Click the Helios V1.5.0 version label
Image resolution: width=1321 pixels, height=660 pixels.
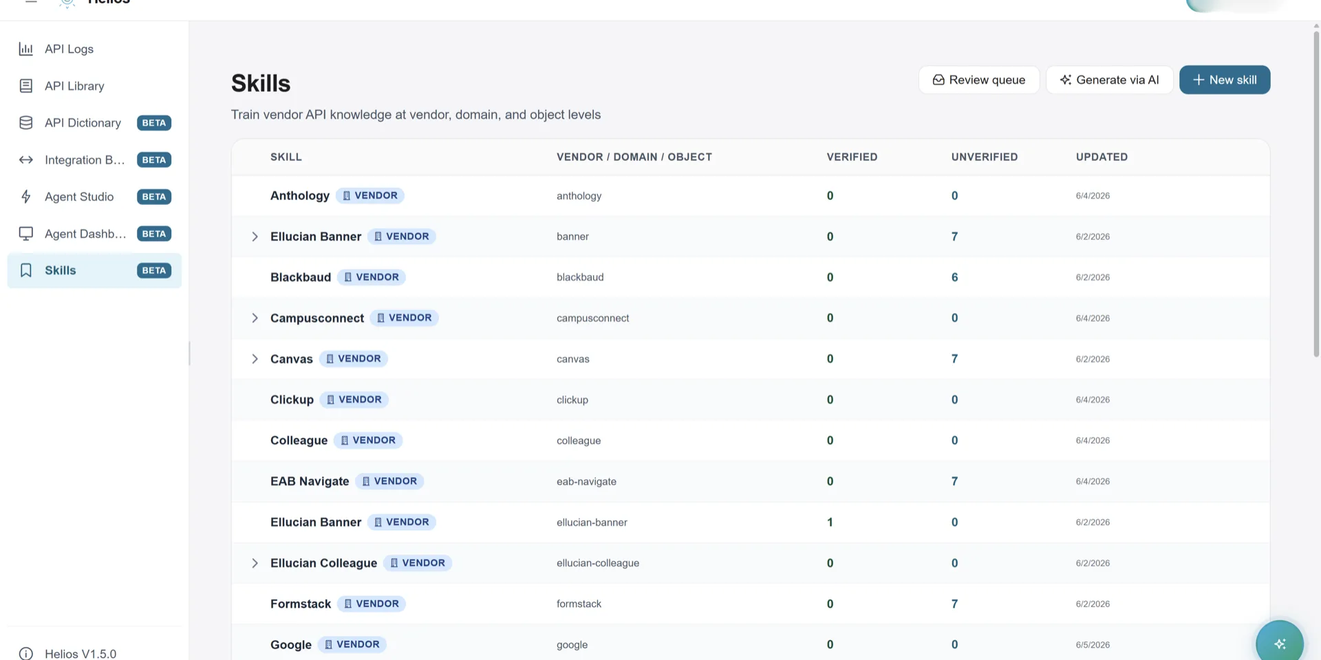point(80,654)
